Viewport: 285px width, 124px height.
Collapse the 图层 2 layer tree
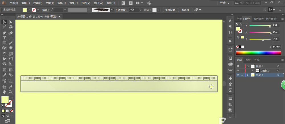pyautogui.click(x=248, y=66)
